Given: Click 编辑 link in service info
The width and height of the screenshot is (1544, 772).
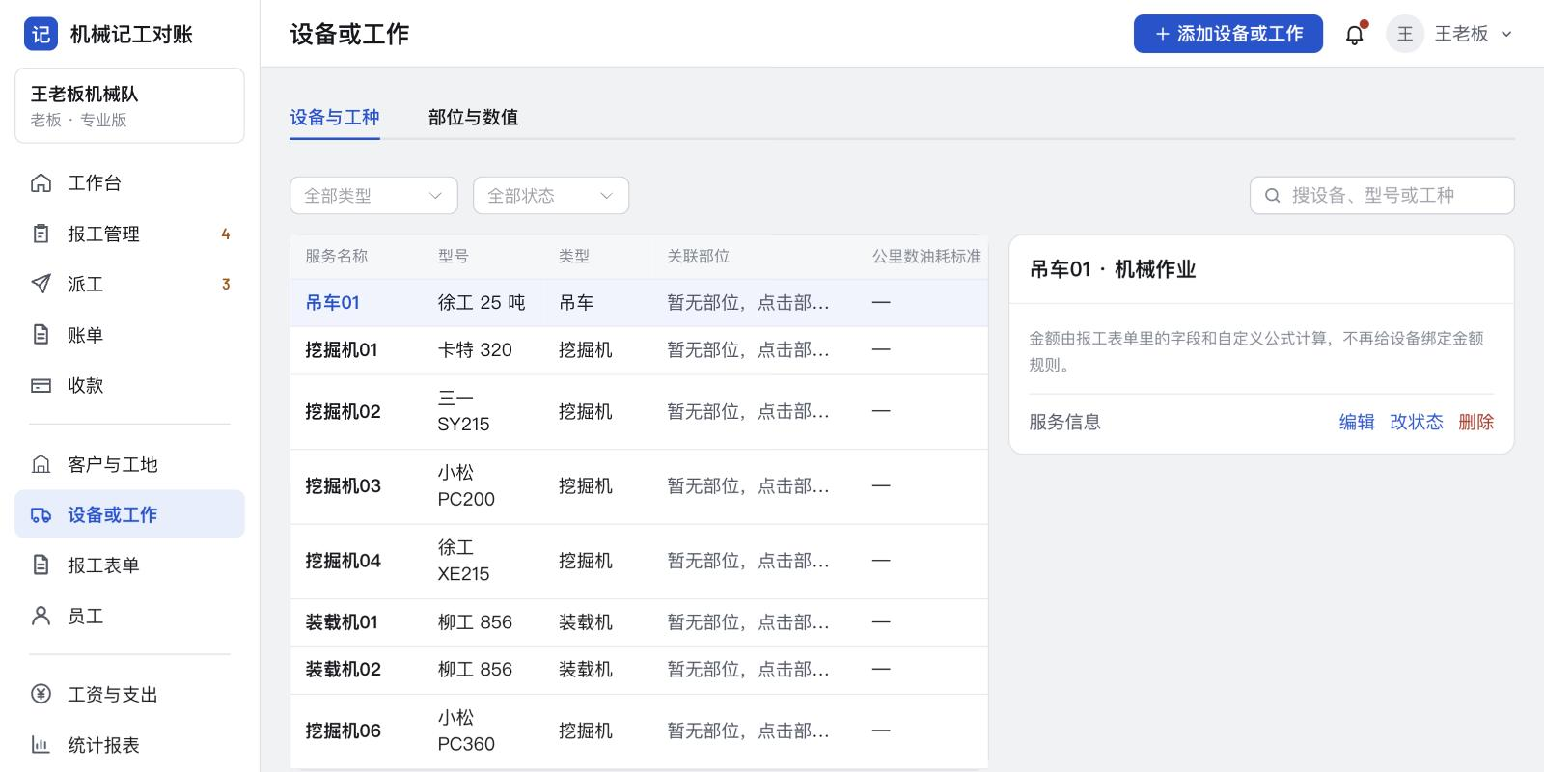Looking at the screenshot, I should click(x=1356, y=422).
